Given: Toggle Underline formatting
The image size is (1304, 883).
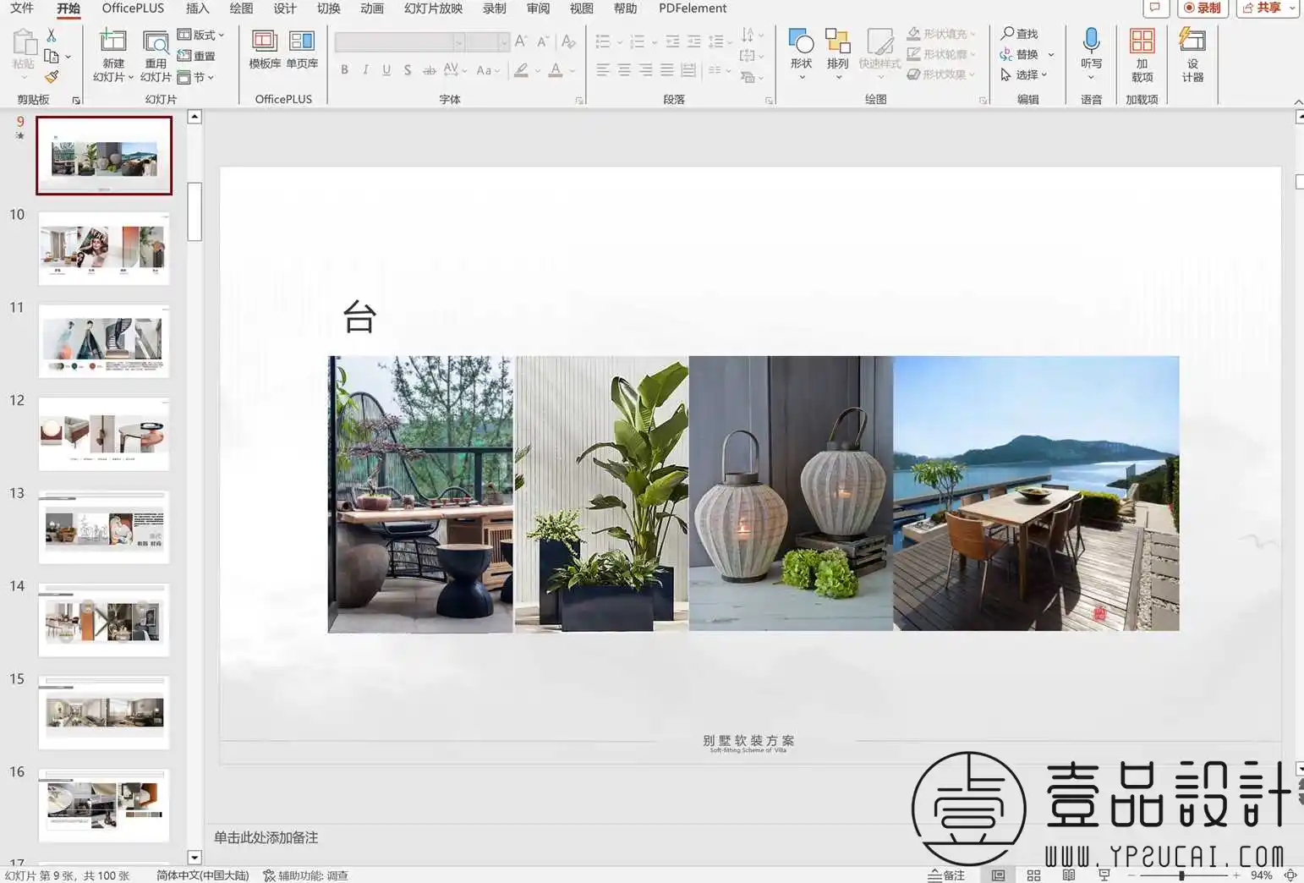Looking at the screenshot, I should coord(386,70).
